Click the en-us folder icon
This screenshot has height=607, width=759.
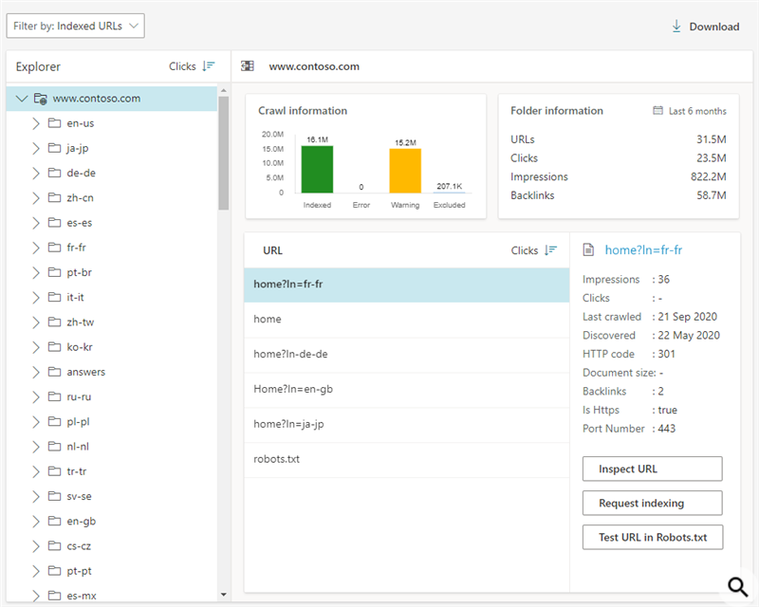coord(54,123)
